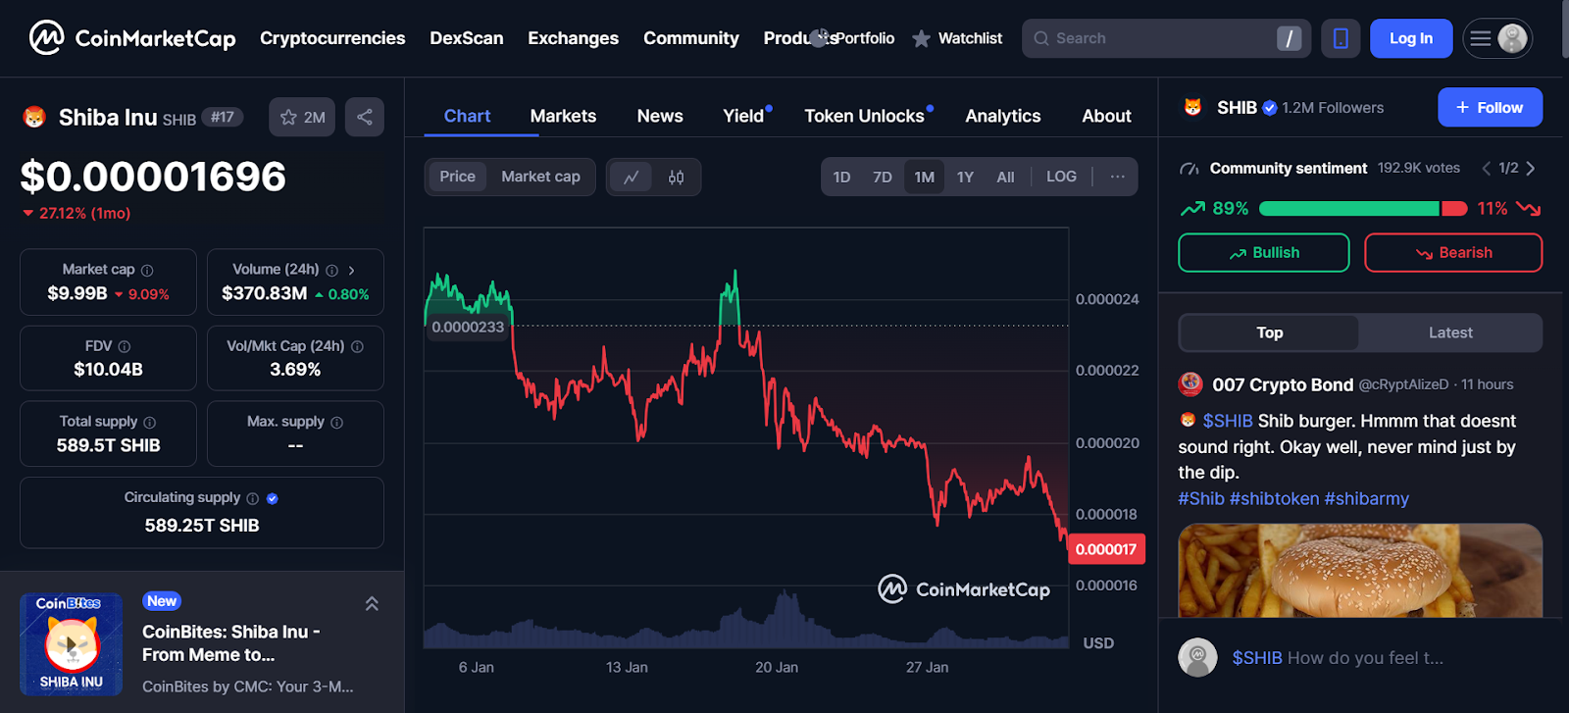Switch to Latest posts tab
The height and width of the screenshot is (713, 1569).
coord(1450,332)
